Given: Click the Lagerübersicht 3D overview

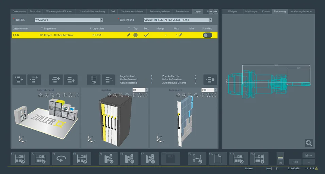Looking at the screenshot, I should 46,120.
